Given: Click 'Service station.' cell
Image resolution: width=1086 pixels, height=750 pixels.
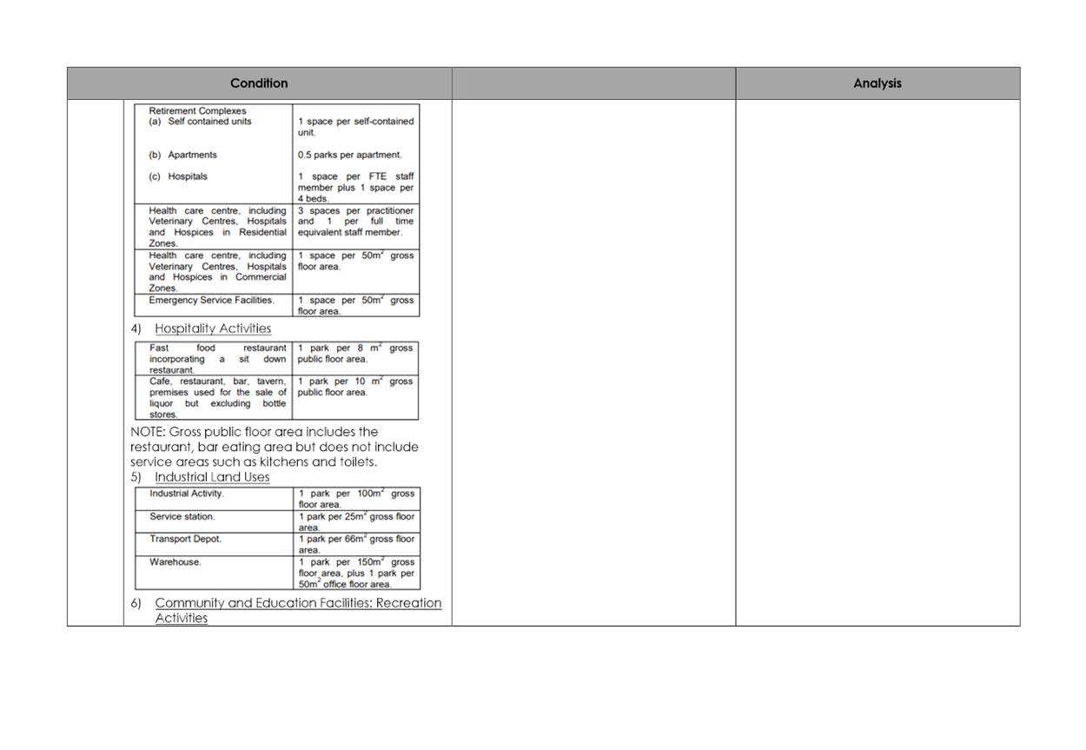Looking at the screenshot, I should [x=214, y=521].
